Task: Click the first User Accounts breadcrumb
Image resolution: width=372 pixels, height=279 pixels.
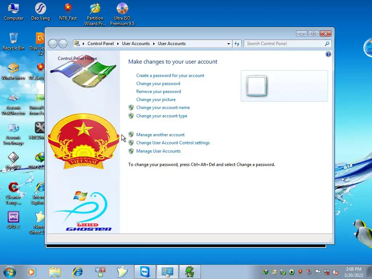Action: coord(136,44)
